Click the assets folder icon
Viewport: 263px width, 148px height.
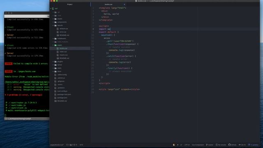55,19
